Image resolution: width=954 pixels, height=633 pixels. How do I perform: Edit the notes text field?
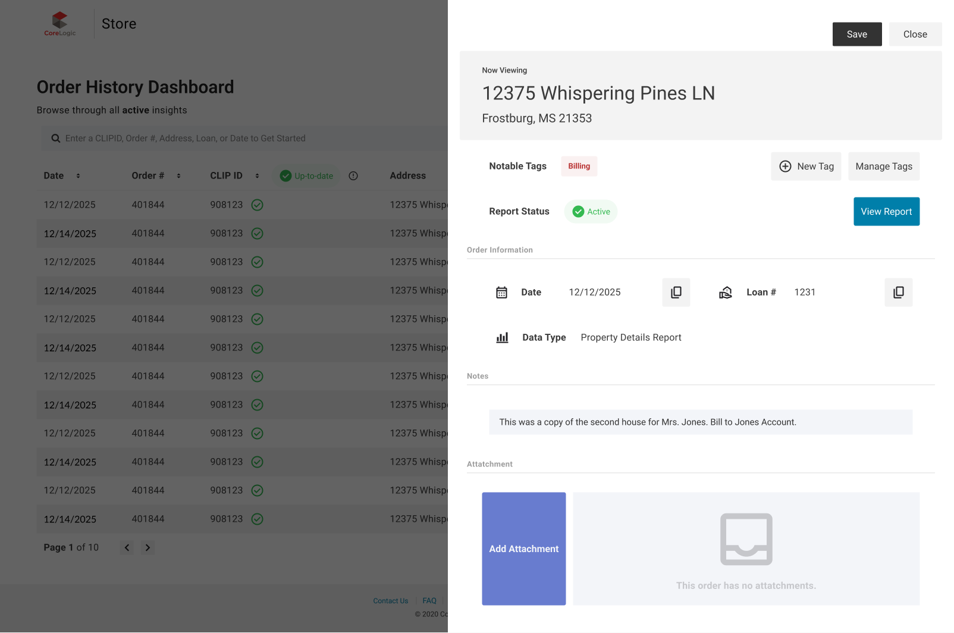pyautogui.click(x=700, y=422)
